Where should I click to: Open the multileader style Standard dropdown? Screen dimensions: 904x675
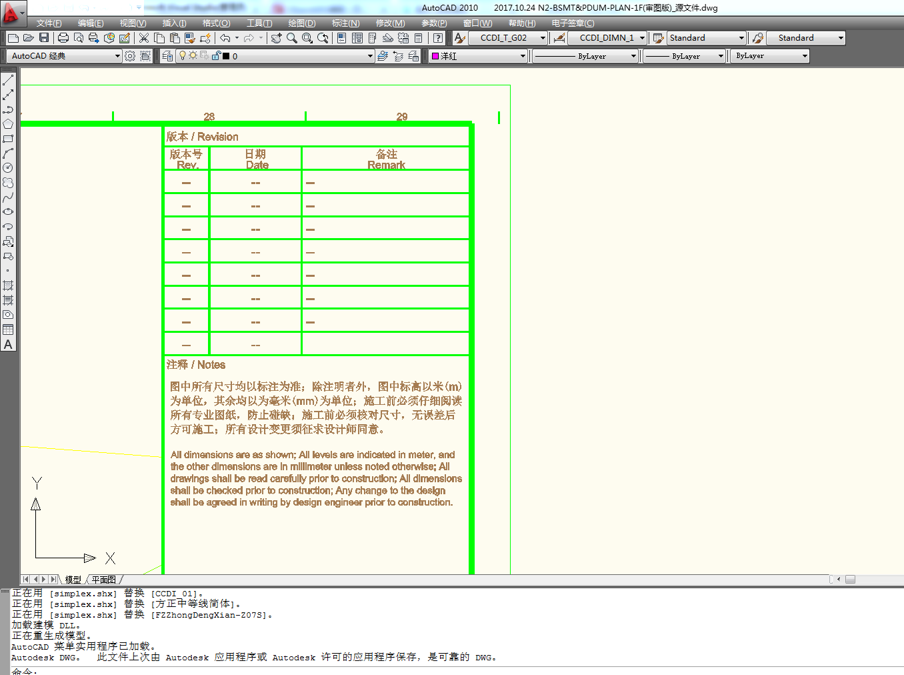pos(840,38)
